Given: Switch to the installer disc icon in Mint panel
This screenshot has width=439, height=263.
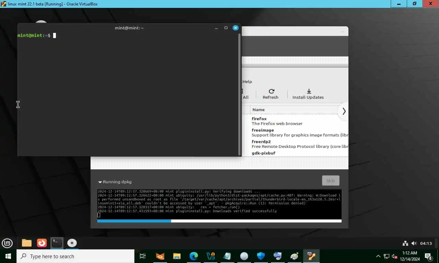Looking at the screenshot, I should [x=72, y=243].
